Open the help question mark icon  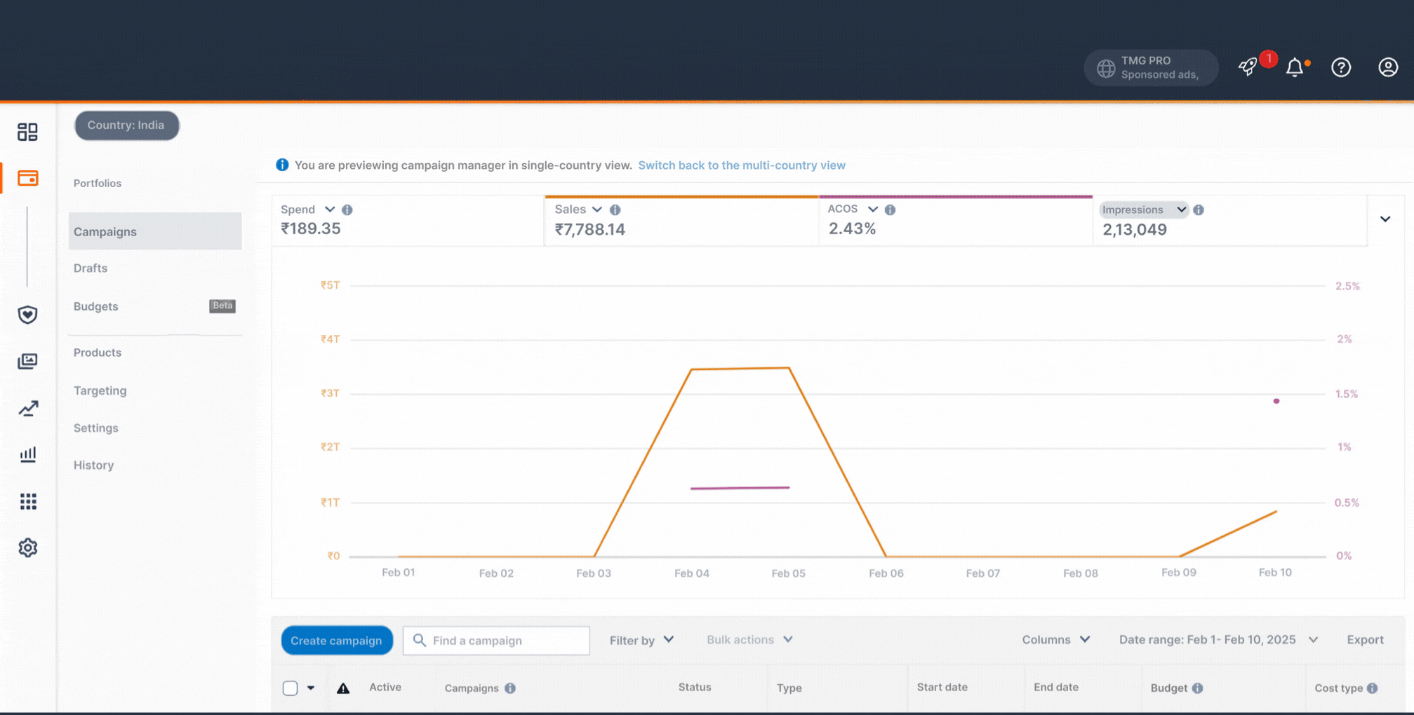point(1341,67)
